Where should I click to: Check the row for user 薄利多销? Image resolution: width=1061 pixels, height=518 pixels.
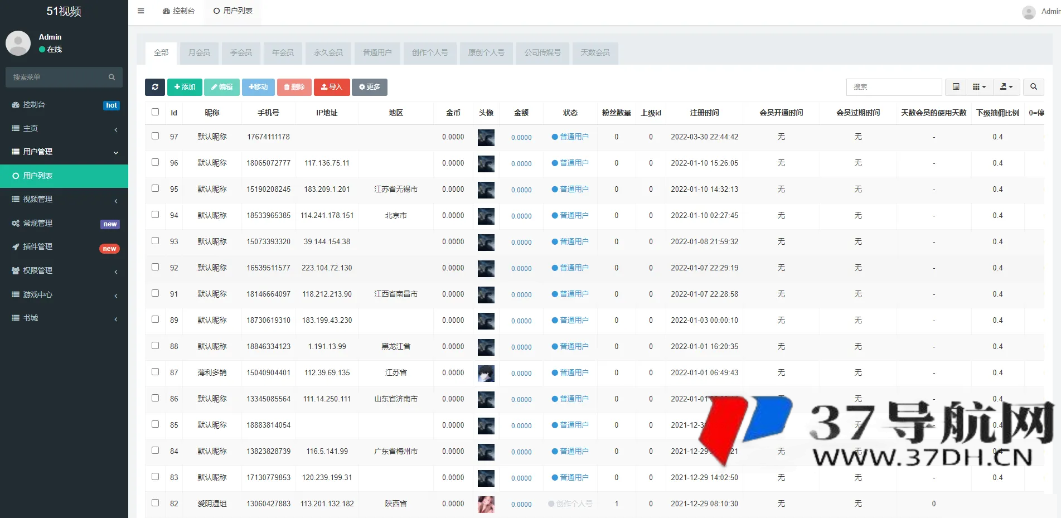click(155, 372)
